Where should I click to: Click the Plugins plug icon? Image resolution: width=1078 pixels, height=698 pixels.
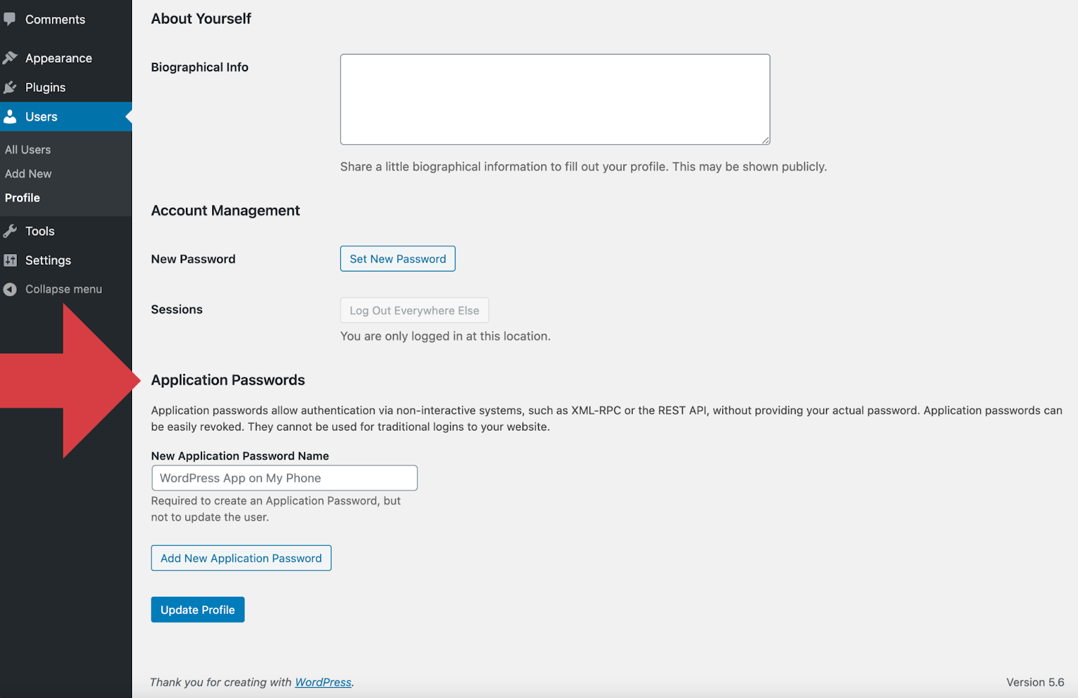pos(9,87)
